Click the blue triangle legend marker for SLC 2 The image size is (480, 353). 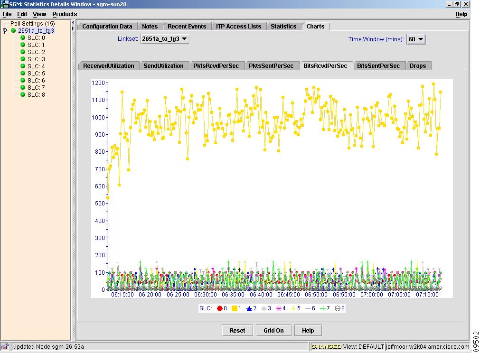click(249, 308)
